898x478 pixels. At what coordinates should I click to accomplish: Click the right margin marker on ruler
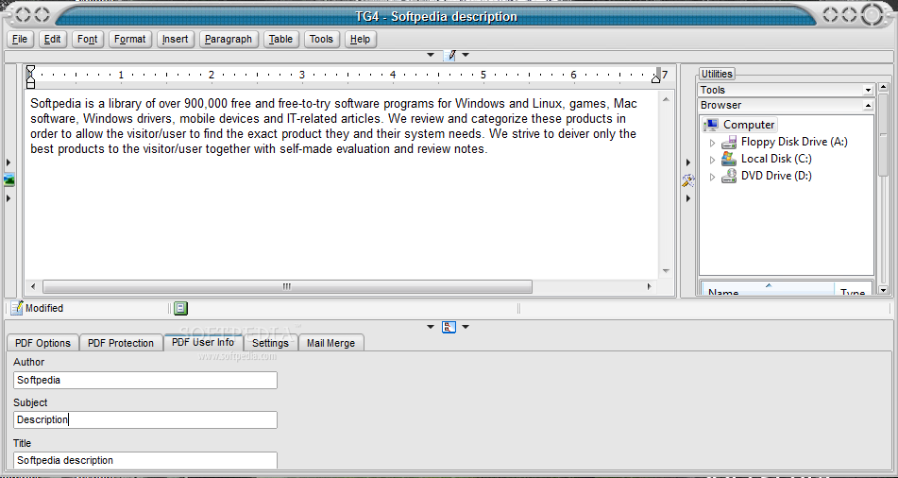coord(655,78)
